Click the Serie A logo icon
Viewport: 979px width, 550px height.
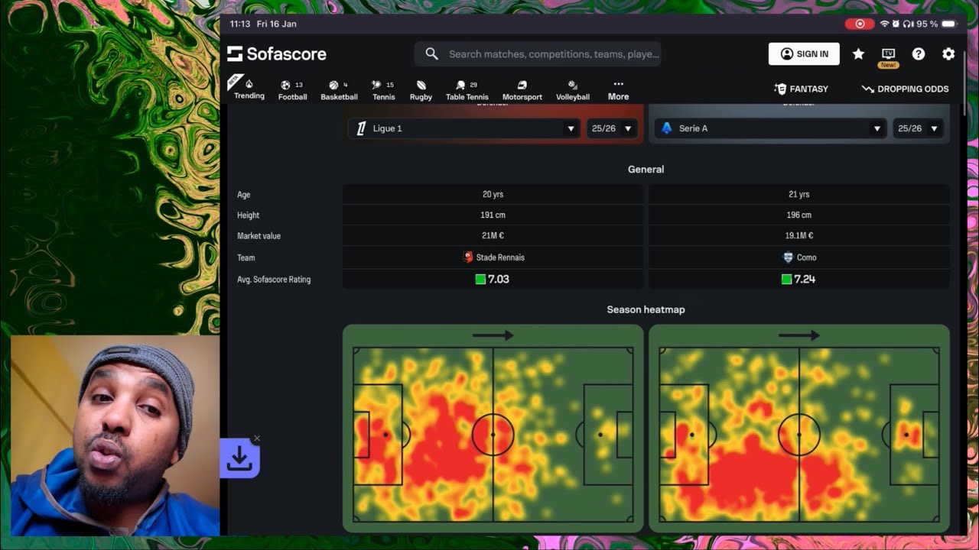[x=667, y=128]
